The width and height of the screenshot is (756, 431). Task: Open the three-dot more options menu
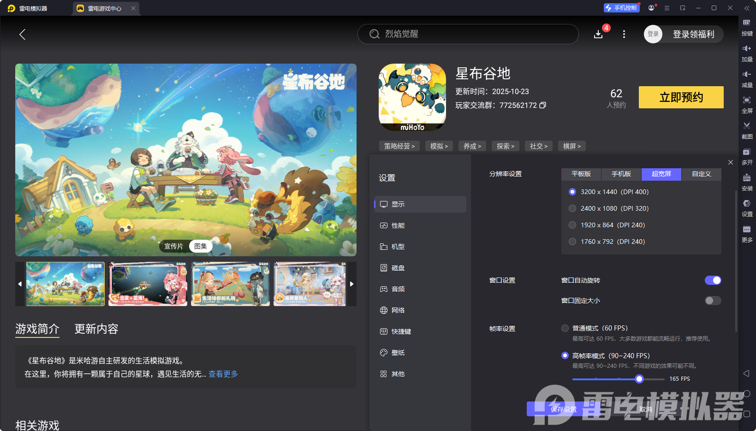tap(624, 34)
